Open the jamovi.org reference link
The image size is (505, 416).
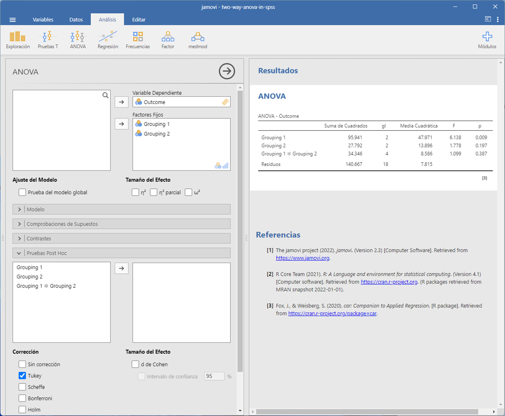pyautogui.click(x=302, y=258)
